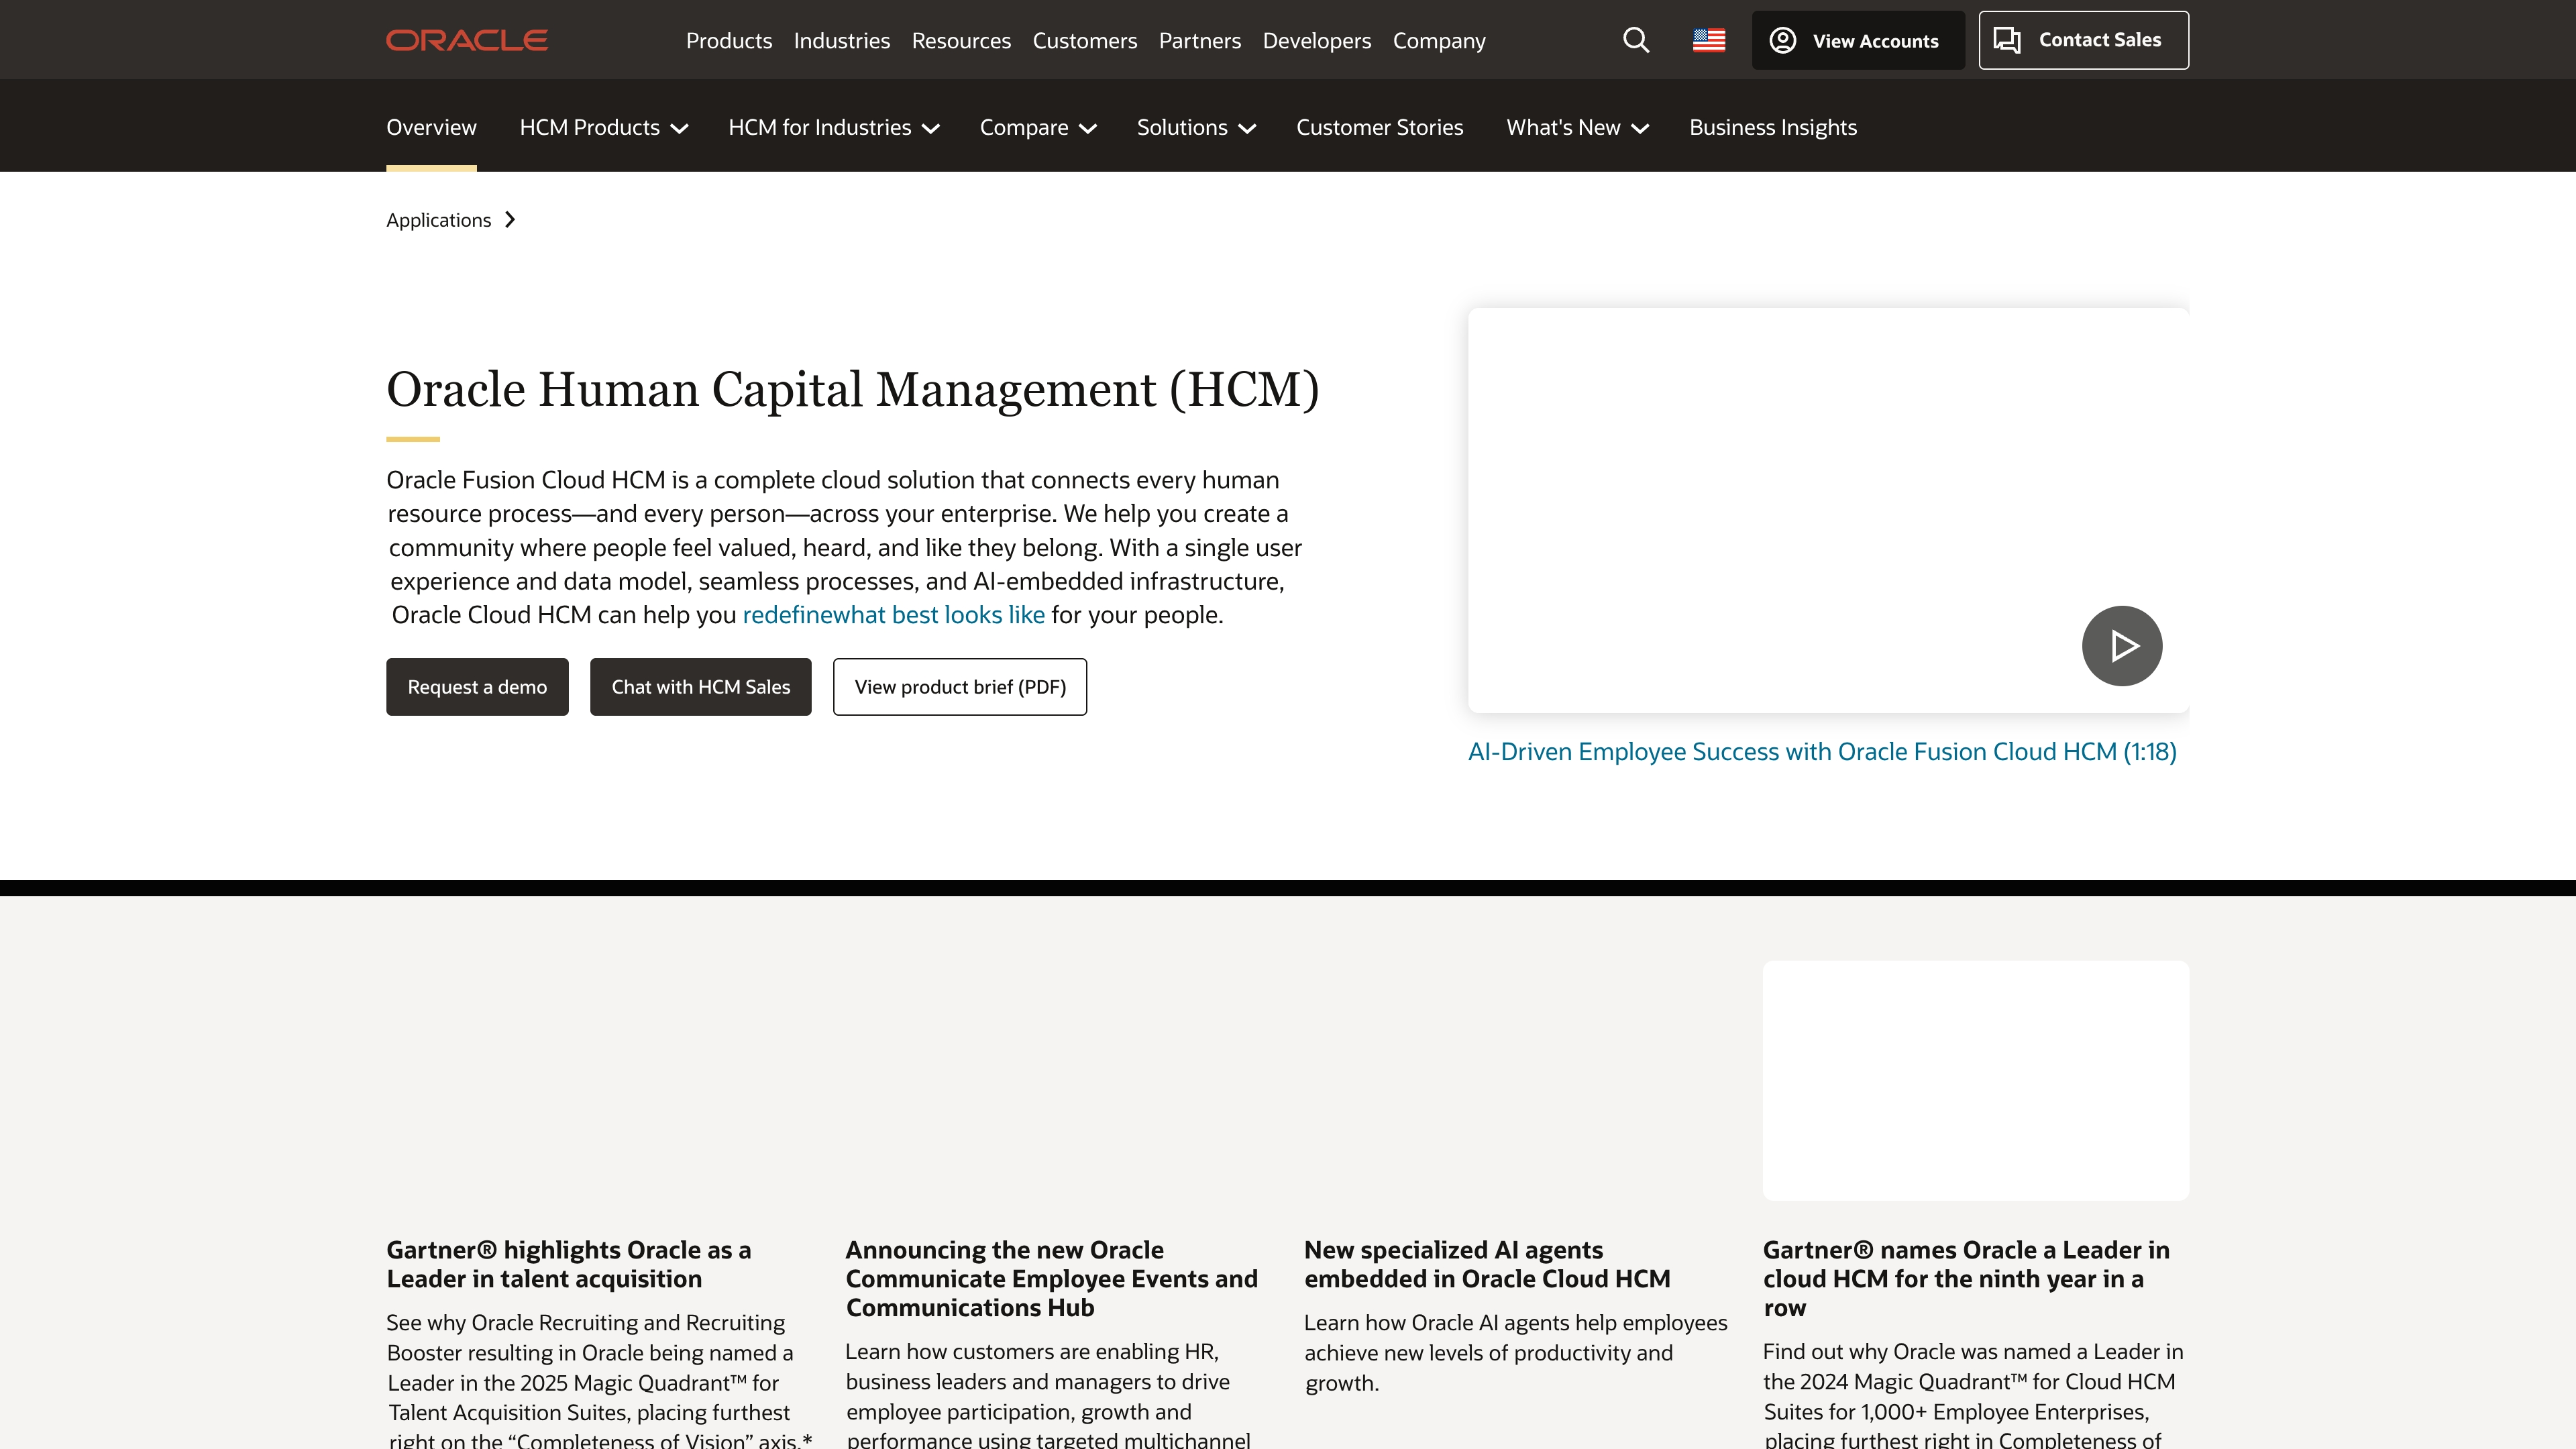Expand the Solutions dropdown
The height and width of the screenshot is (1449, 2576).
1196,127
